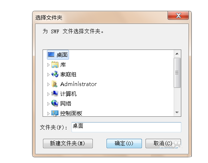Click the 计算机 computer icon
Viewport: 208px width, 163px height.
pos(55,94)
